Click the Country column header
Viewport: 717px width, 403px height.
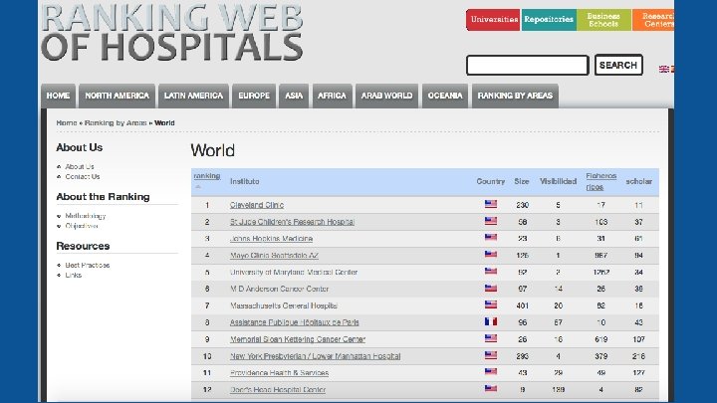491,181
